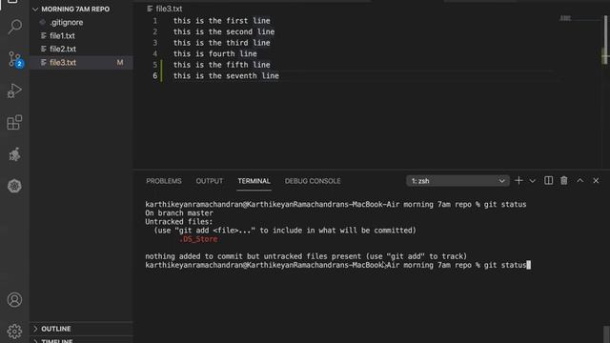
Task: Switch to the DEBUG CONSOLE tab
Action: pyautogui.click(x=313, y=181)
